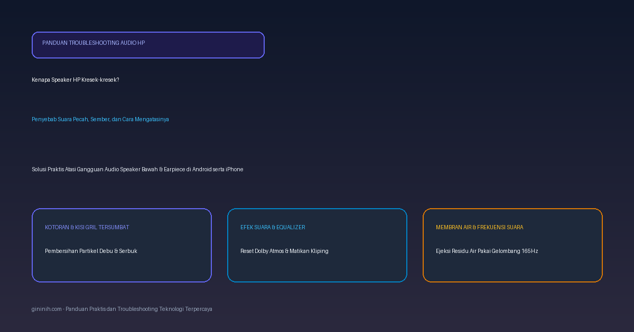Viewport: 634px width, 332px height.
Task: Click the Panduan Troubleshooting Audio HP badge
Action: [x=148, y=45]
